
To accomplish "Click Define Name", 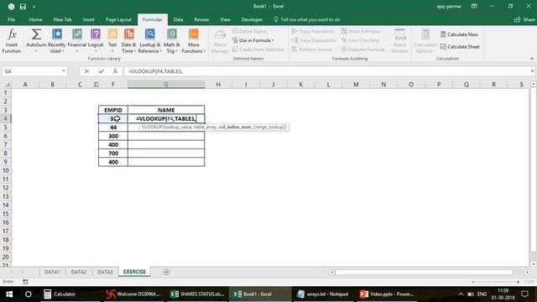I will pyautogui.click(x=253, y=31).
